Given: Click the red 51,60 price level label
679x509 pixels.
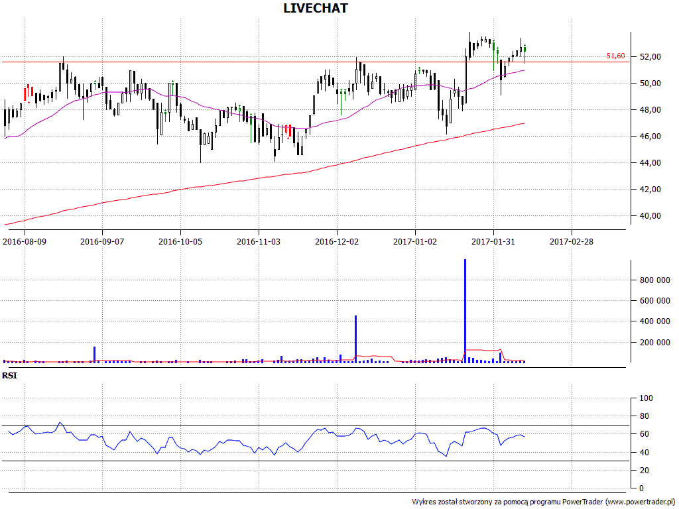Looking at the screenshot, I should 615,56.
